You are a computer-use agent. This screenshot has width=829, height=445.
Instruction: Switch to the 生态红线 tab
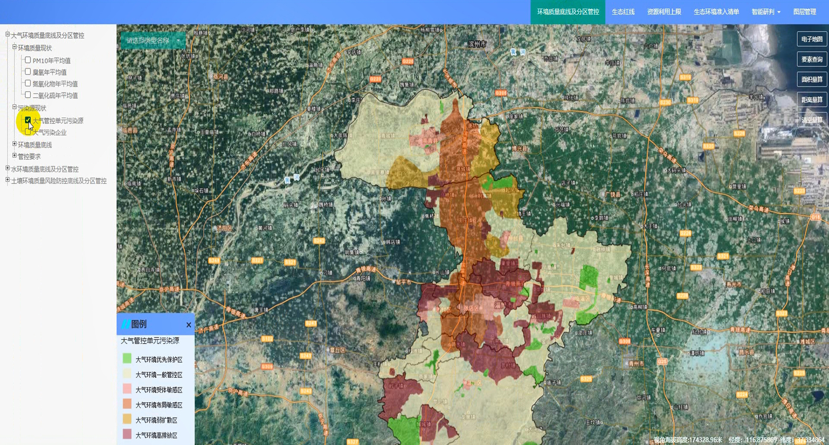(623, 12)
